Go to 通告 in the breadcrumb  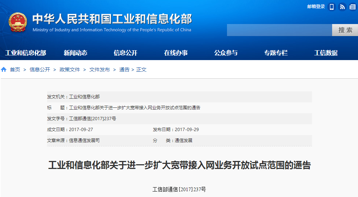click(124, 70)
